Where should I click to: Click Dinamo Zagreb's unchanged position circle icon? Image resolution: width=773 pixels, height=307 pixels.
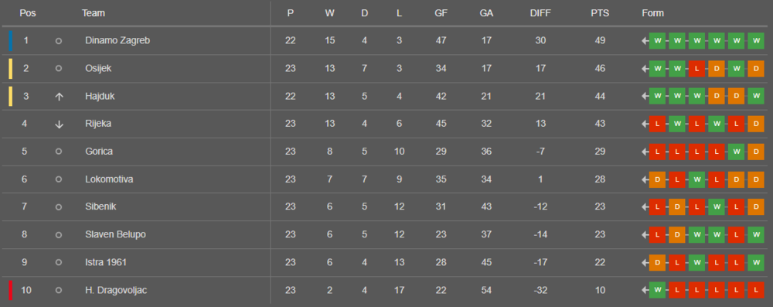[59, 41]
